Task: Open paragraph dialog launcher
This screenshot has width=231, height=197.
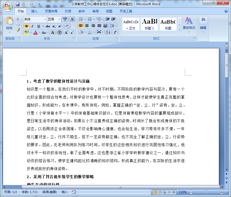Action: click(x=117, y=38)
